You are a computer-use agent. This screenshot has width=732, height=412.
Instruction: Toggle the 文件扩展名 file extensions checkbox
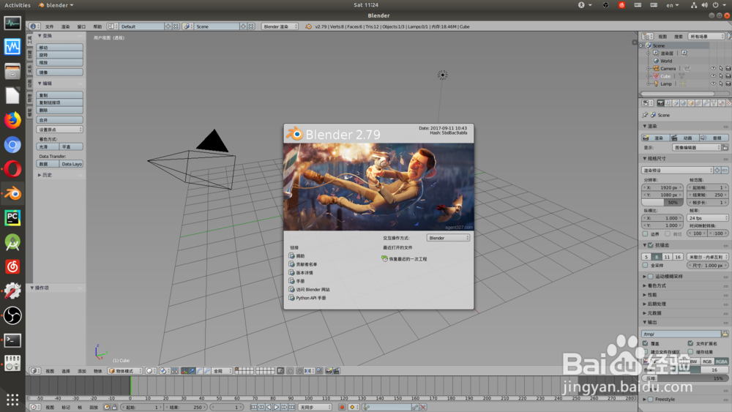tap(690, 343)
